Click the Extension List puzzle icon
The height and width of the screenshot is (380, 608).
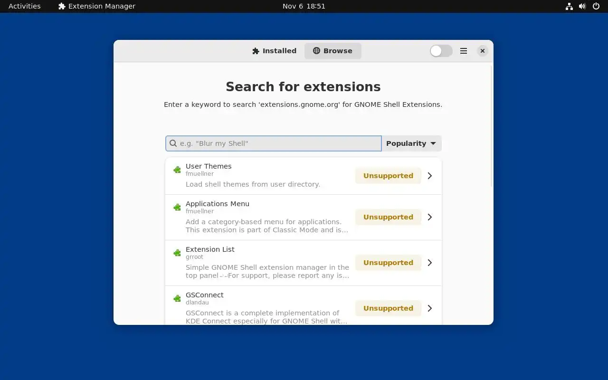pos(177,253)
